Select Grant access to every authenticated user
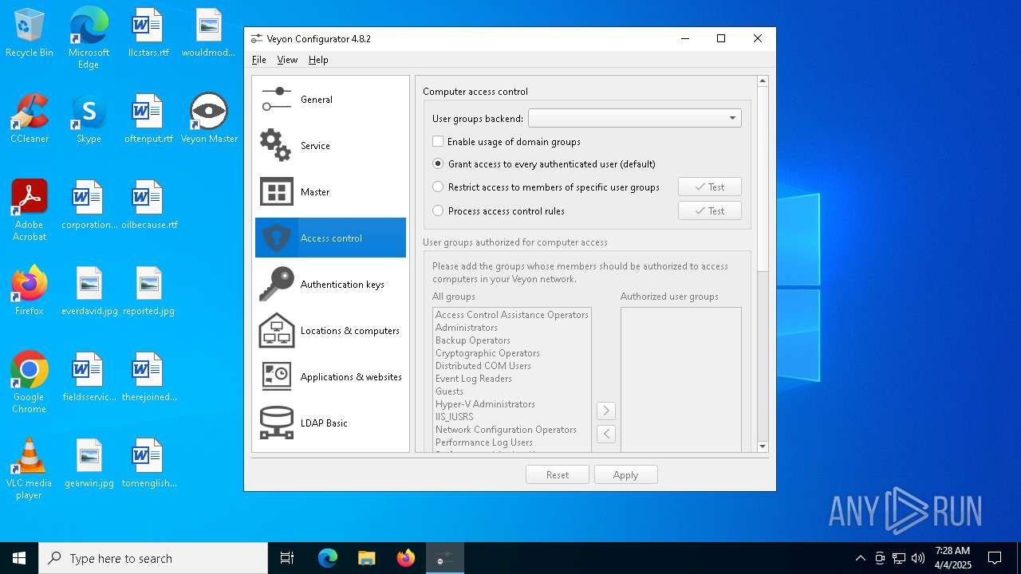 [544, 164]
